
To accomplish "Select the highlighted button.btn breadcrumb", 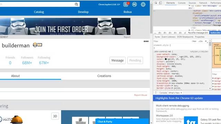I will pyautogui.click(x=215, y=33).
